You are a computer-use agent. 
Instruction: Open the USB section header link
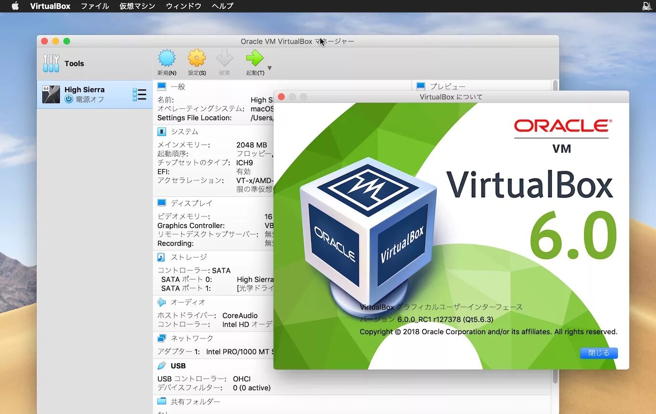tap(178, 366)
